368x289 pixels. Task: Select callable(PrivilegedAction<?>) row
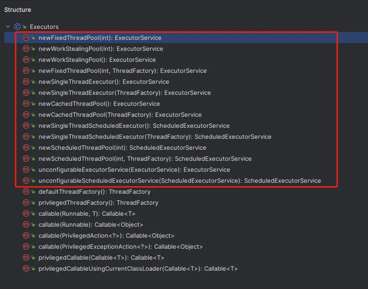pos(106,236)
